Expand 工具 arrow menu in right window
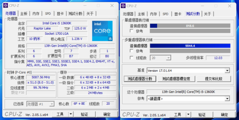Viewport: 239px width, 120px height. [x=188, y=114]
